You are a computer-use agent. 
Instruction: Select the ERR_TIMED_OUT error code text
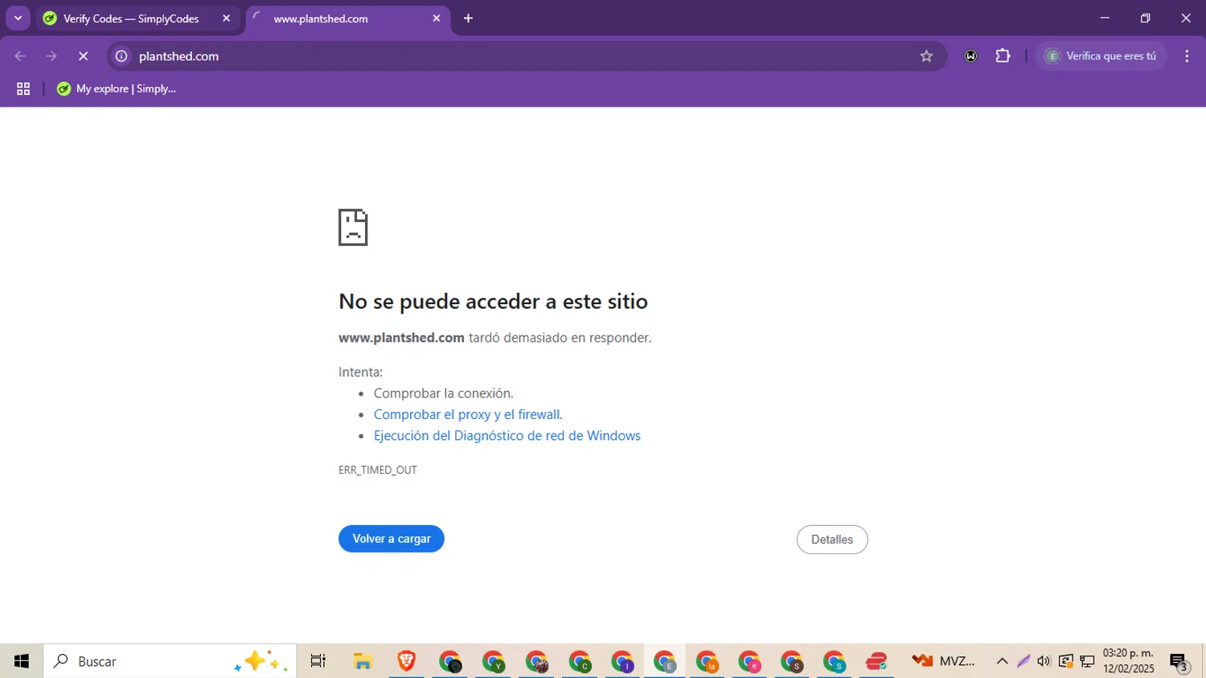(x=378, y=470)
